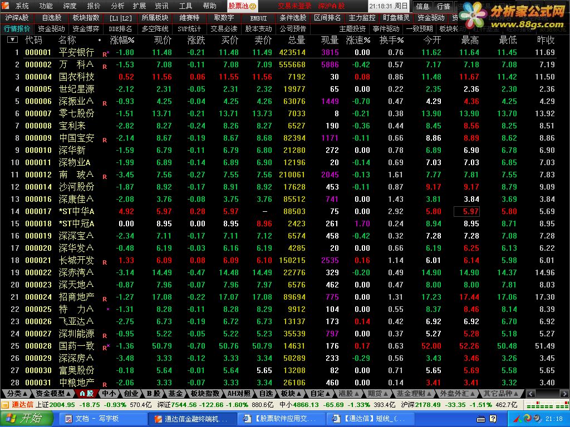Click the status bar signal indicator lights

click(x=548, y=405)
